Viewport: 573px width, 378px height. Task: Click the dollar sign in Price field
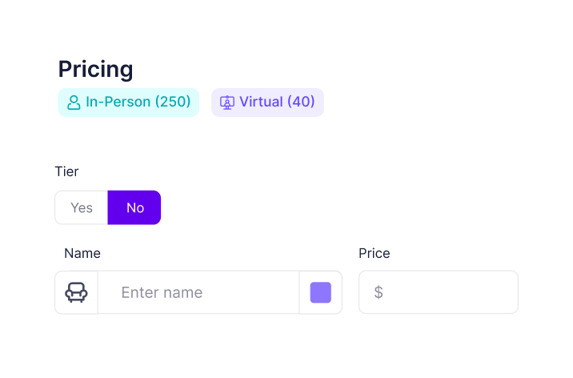379,292
